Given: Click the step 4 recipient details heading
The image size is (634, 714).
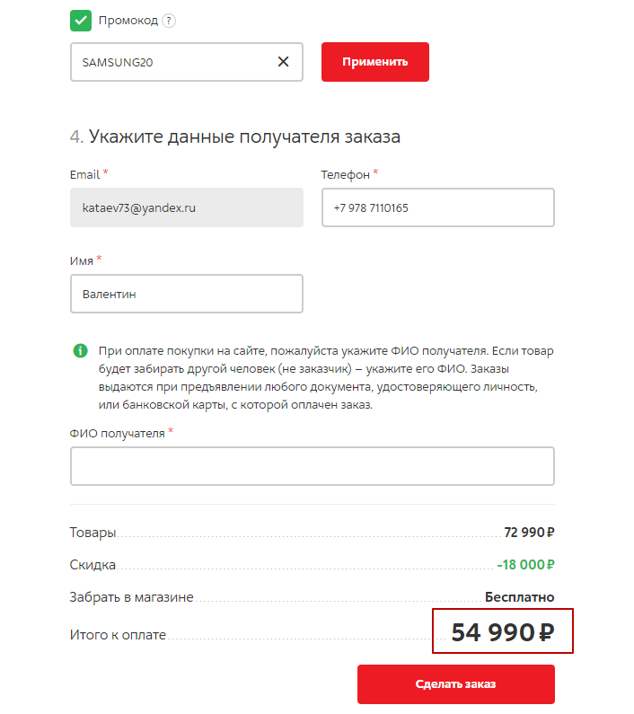Looking at the screenshot, I should (234, 137).
